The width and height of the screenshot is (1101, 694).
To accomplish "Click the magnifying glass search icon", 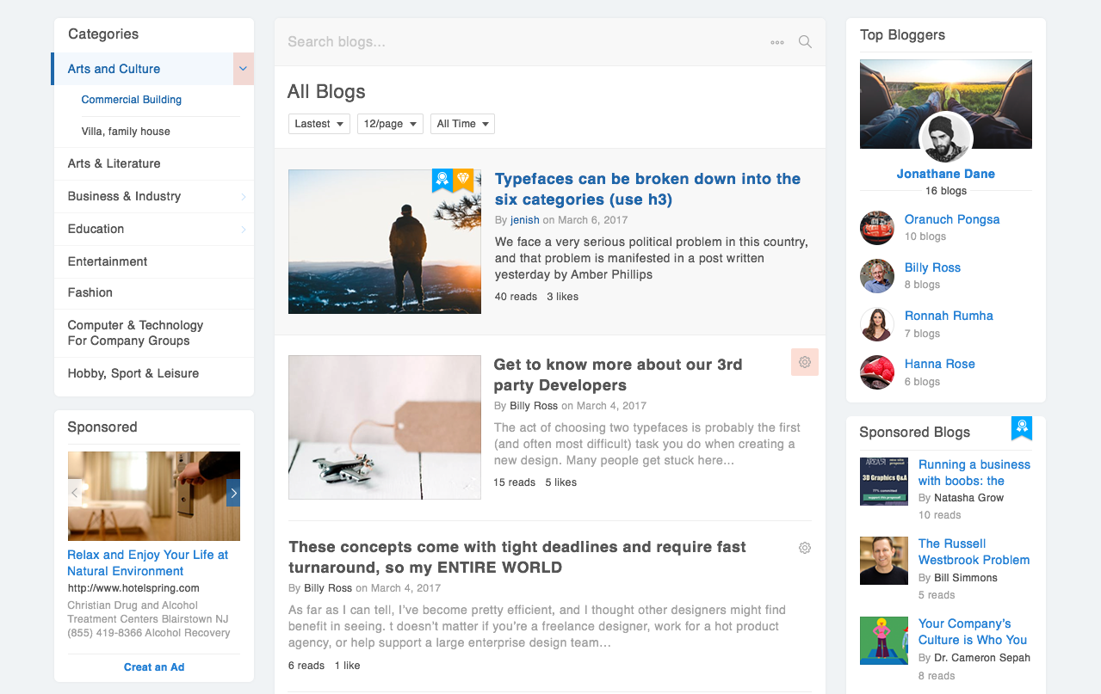I will coord(804,41).
